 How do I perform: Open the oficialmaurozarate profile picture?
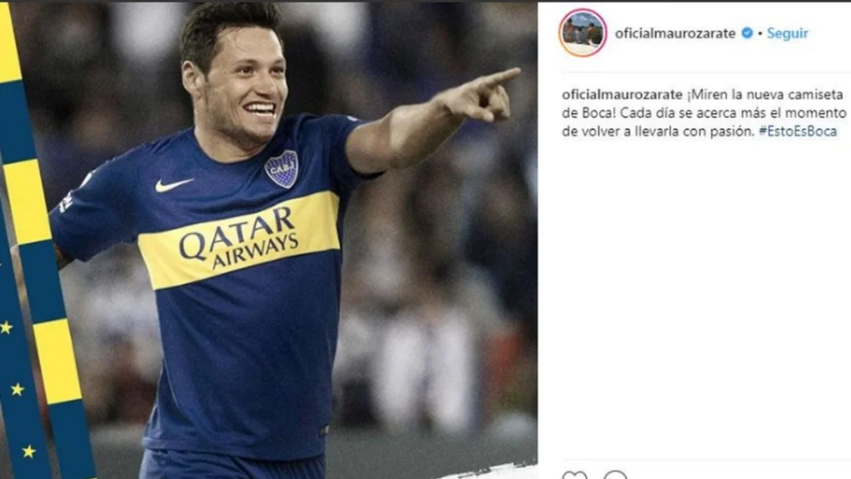click(x=583, y=32)
